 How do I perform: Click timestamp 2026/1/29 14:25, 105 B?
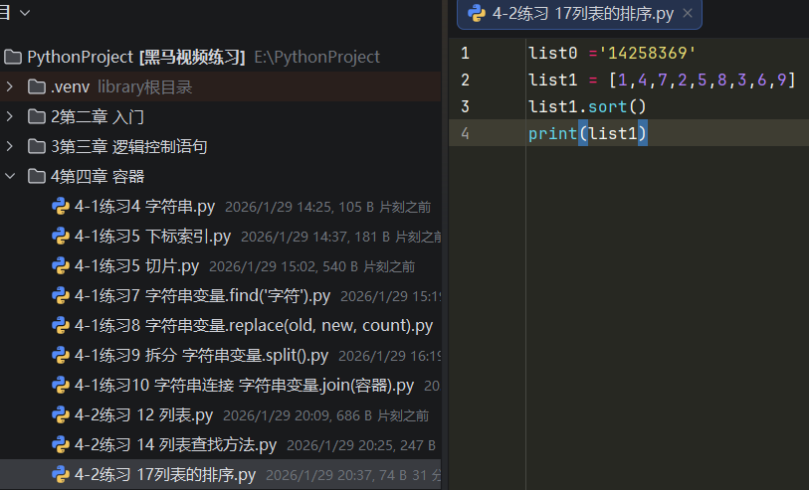[x=300, y=207]
